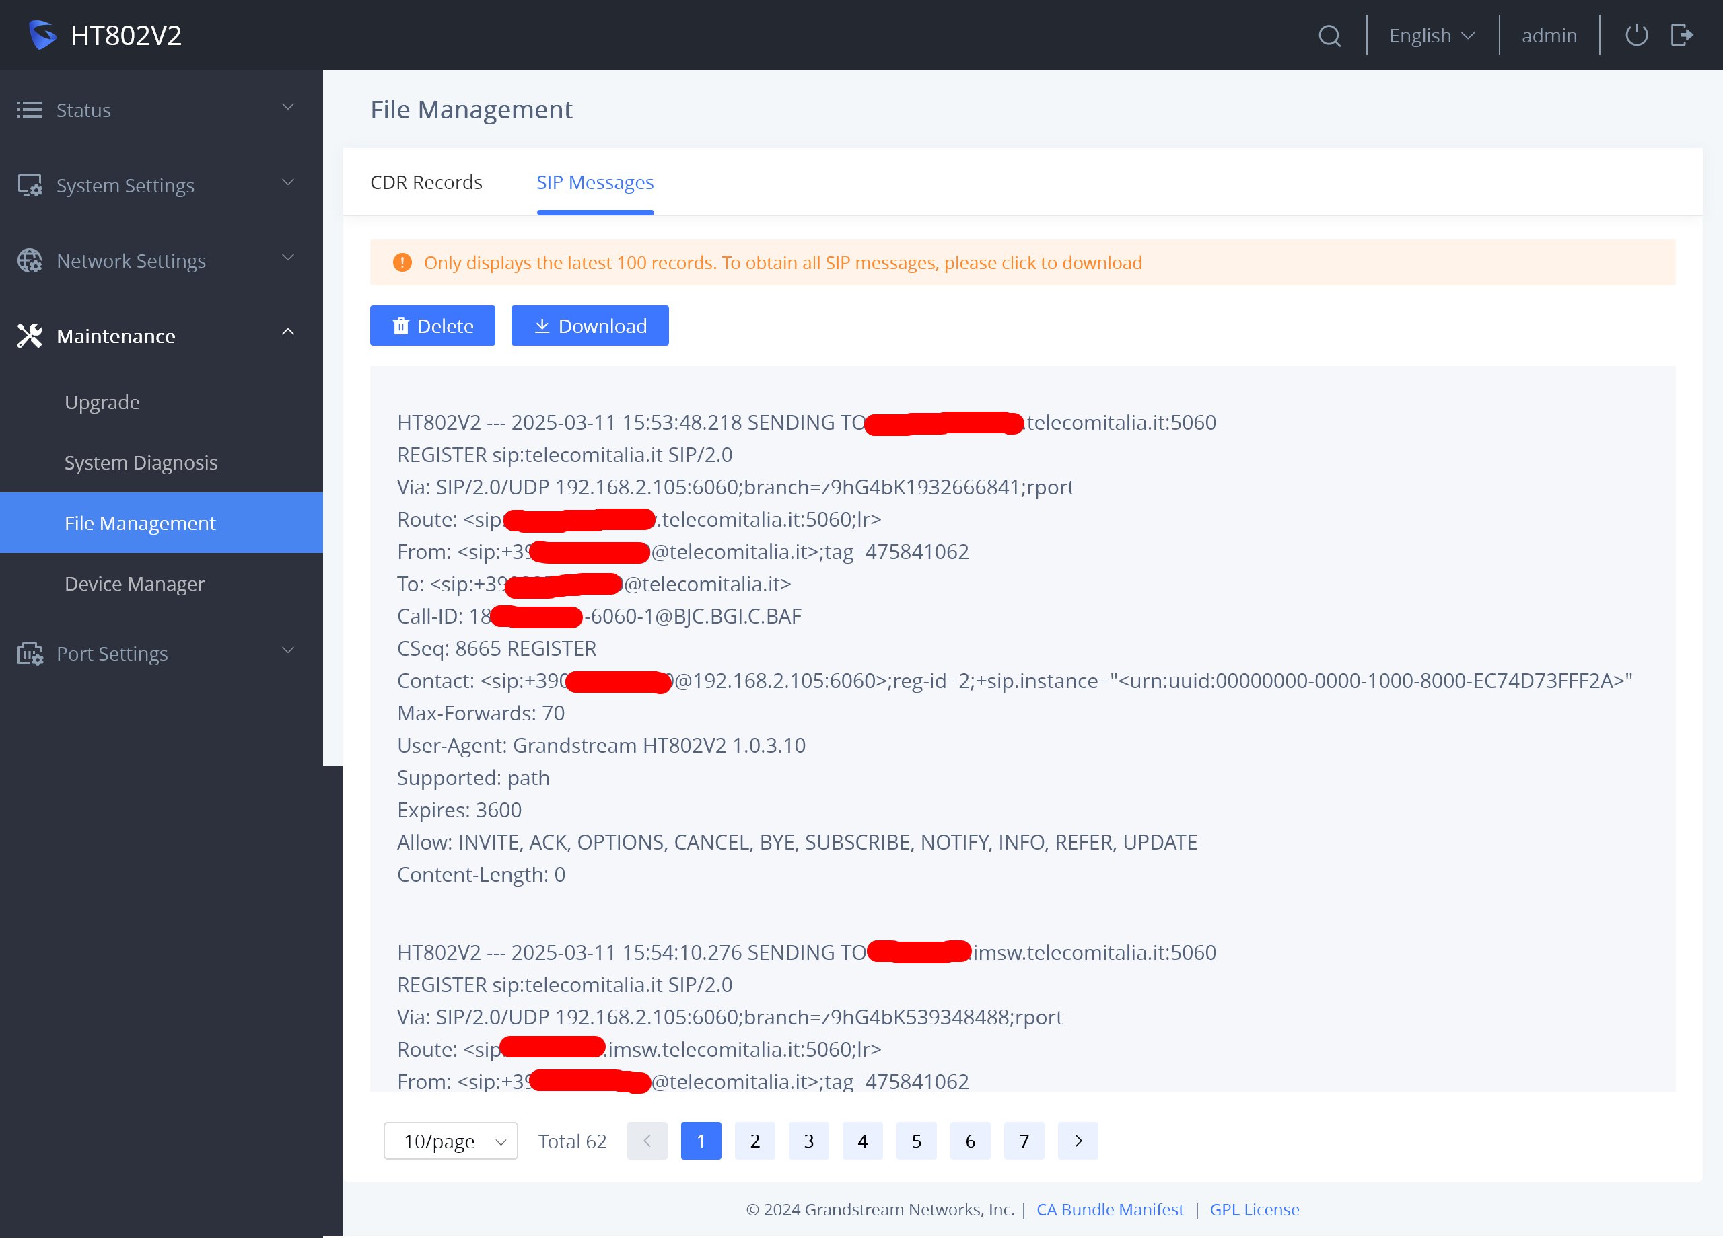Select File Management in the sidebar

pyautogui.click(x=161, y=523)
